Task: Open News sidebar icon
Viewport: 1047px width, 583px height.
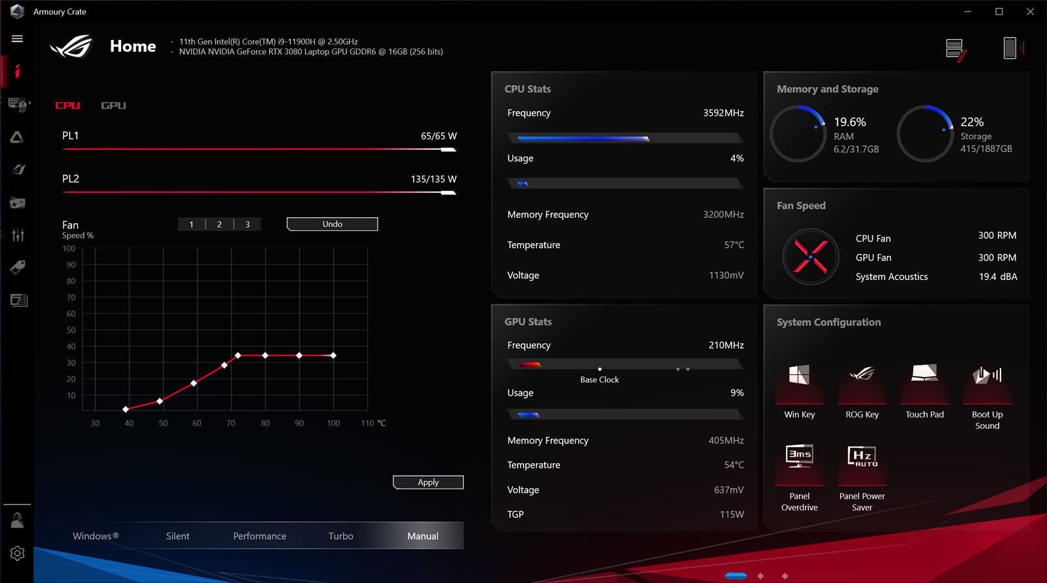Action: (18, 300)
